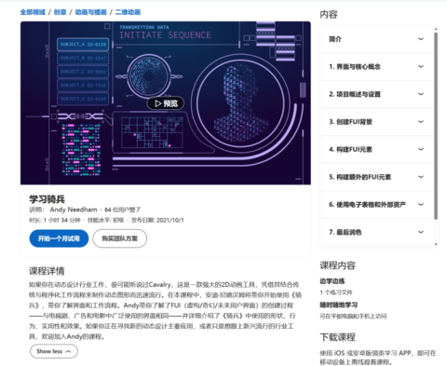Click the 随时随地学习 label
447x366 pixels.
coord(338,305)
